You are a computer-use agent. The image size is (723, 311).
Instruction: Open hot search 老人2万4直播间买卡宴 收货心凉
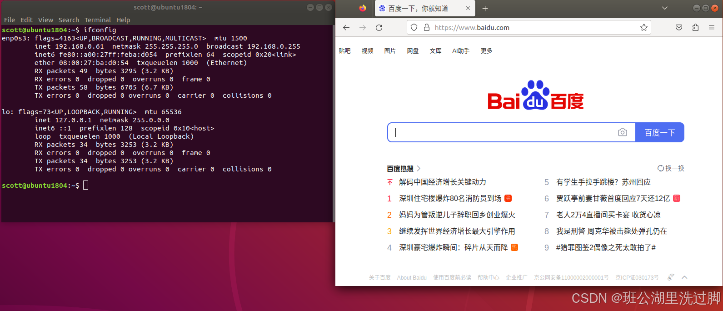click(608, 215)
